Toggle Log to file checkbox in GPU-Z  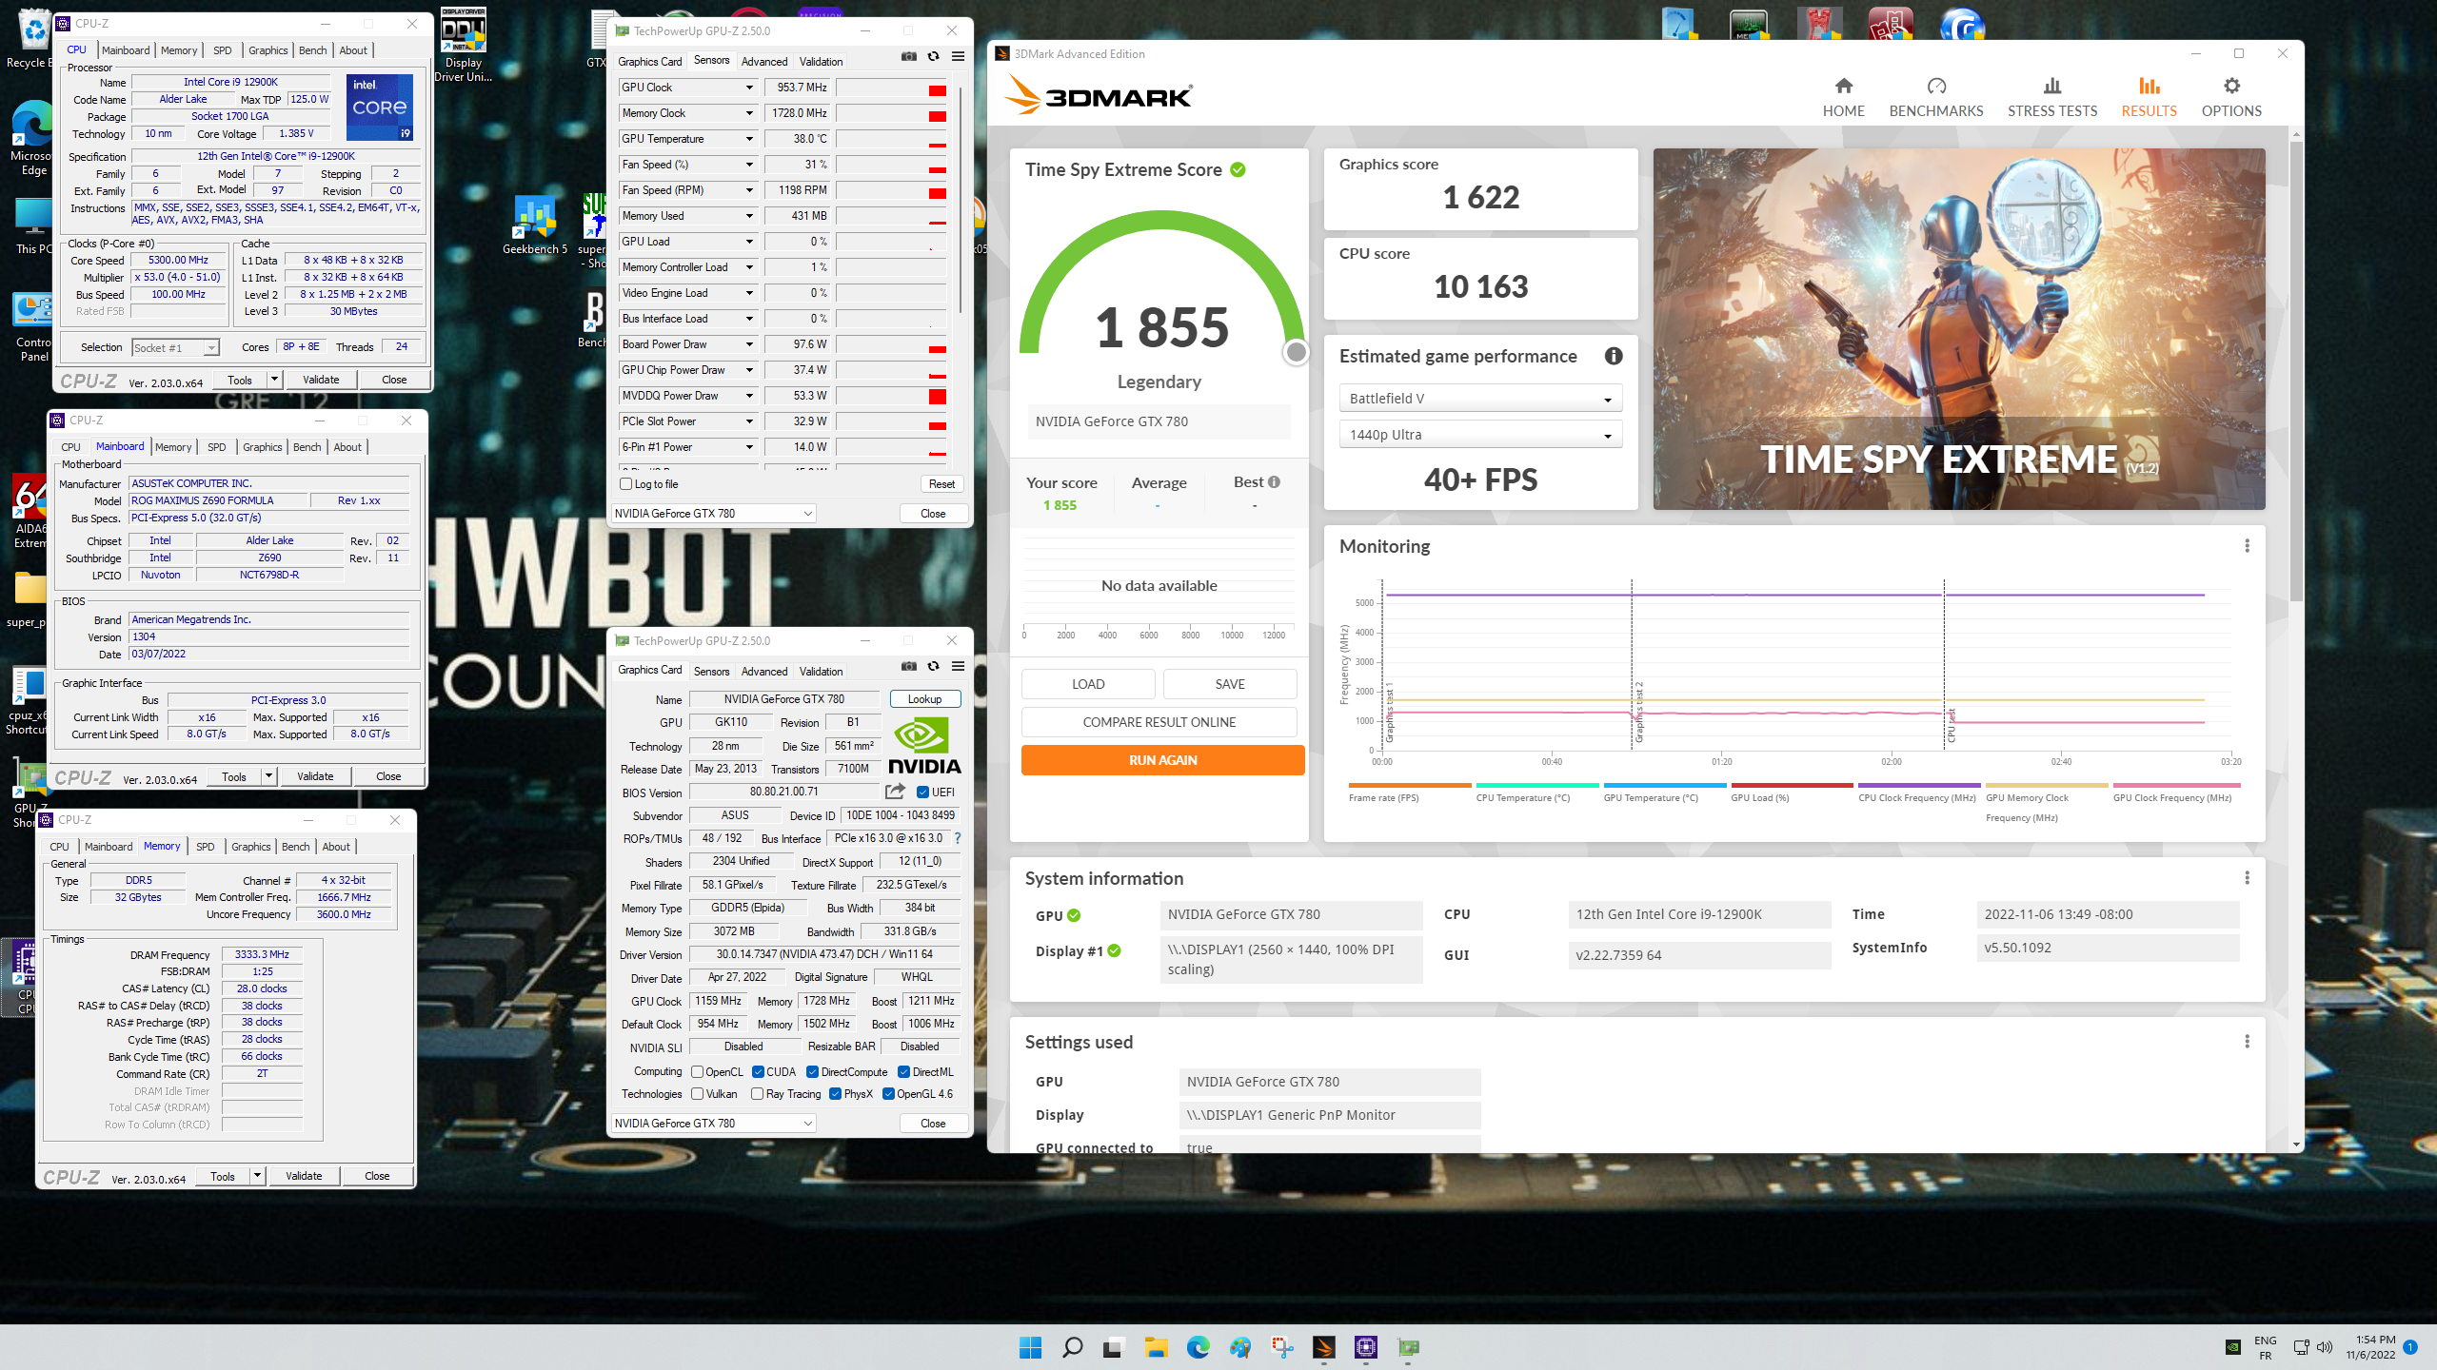coord(626,484)
